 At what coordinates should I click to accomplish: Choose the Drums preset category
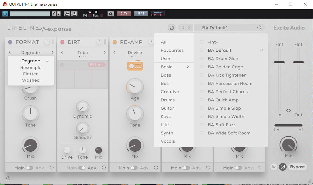[168, 100]
